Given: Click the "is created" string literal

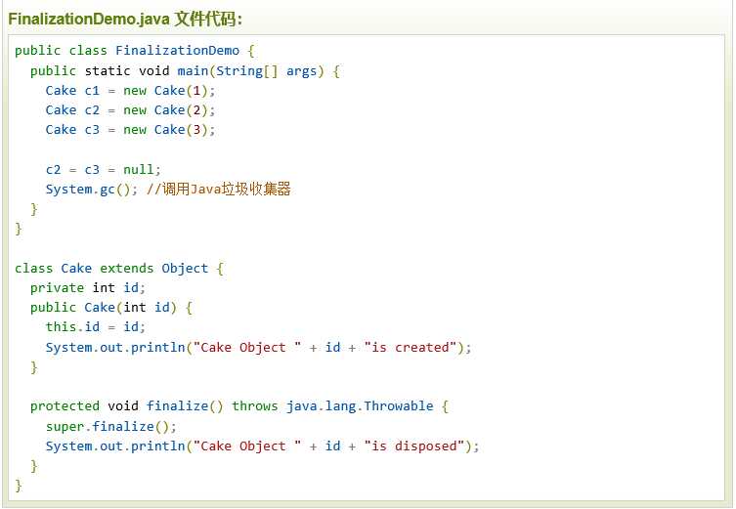Looking at the screenshot, I should pyautogui.click(x=411, y=347).
